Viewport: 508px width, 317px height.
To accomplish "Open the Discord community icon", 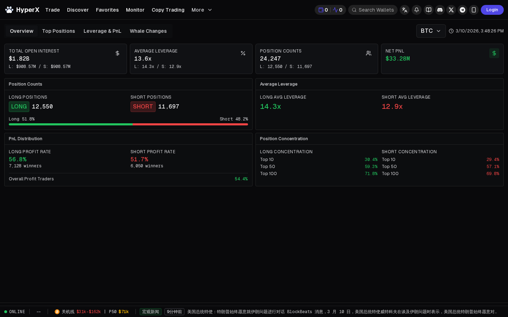I will 440,10.
